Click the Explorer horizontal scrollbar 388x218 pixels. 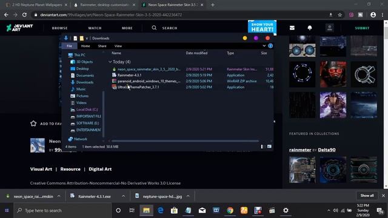(185, 141)
